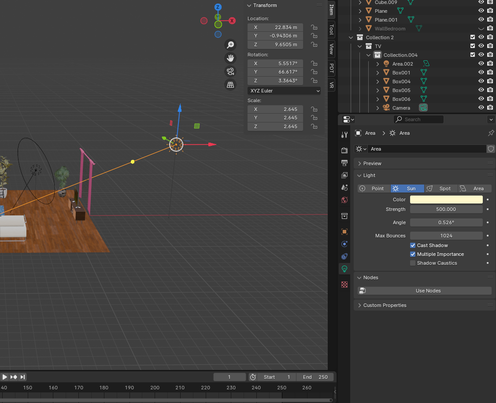
Task: Expand the Preview panel
Action: tap(372, 163)
